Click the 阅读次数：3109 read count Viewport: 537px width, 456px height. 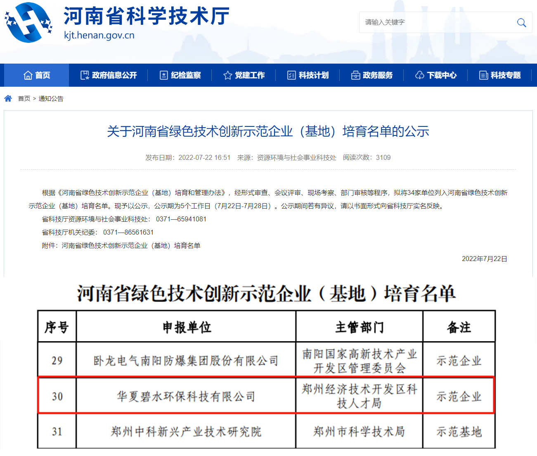tap(367, 157)
